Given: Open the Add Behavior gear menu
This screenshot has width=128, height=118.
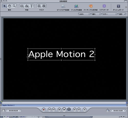Looking at the screenshot, I should (x=63, y=6).
